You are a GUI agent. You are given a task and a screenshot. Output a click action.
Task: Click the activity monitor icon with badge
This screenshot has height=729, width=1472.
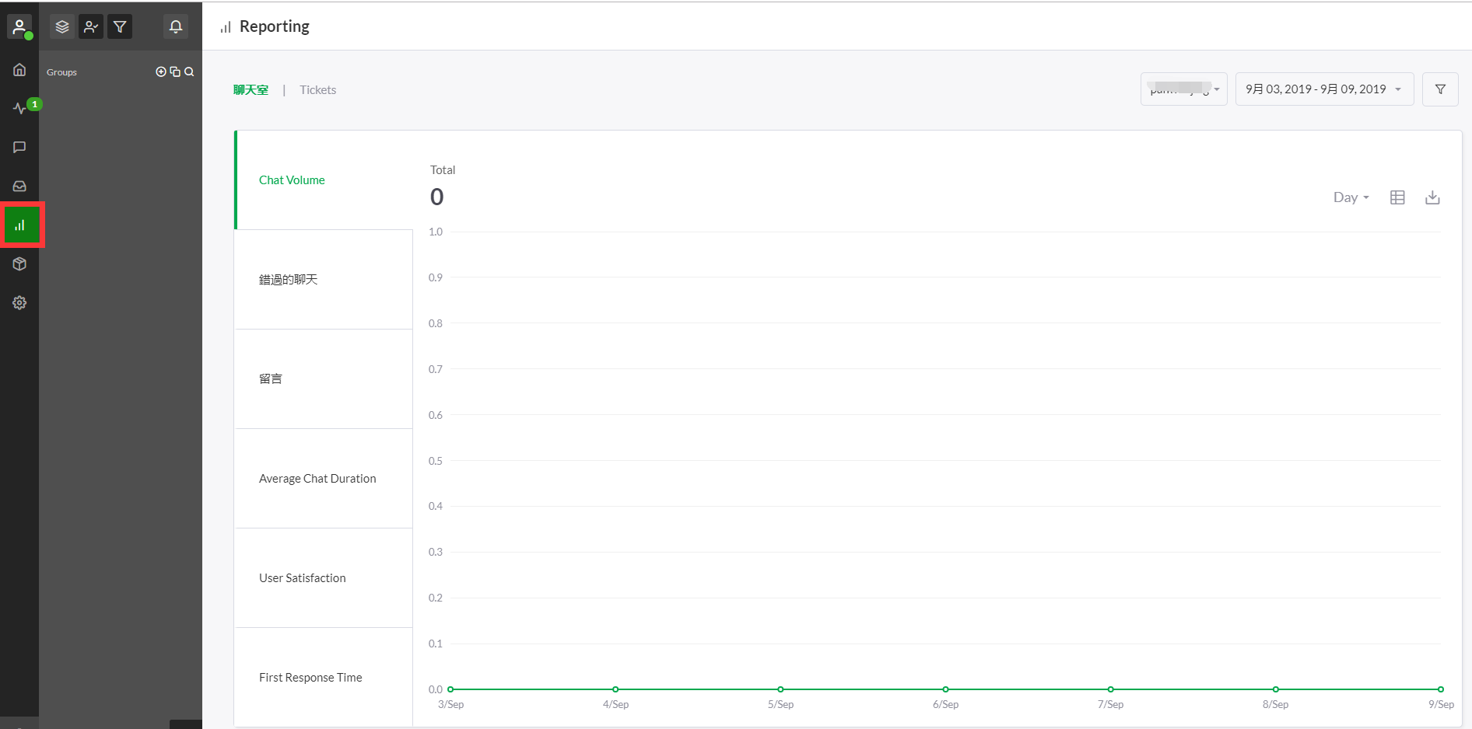coord(20,108)
